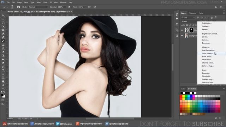Open the tool preset picker arrow

pos(7,7)
